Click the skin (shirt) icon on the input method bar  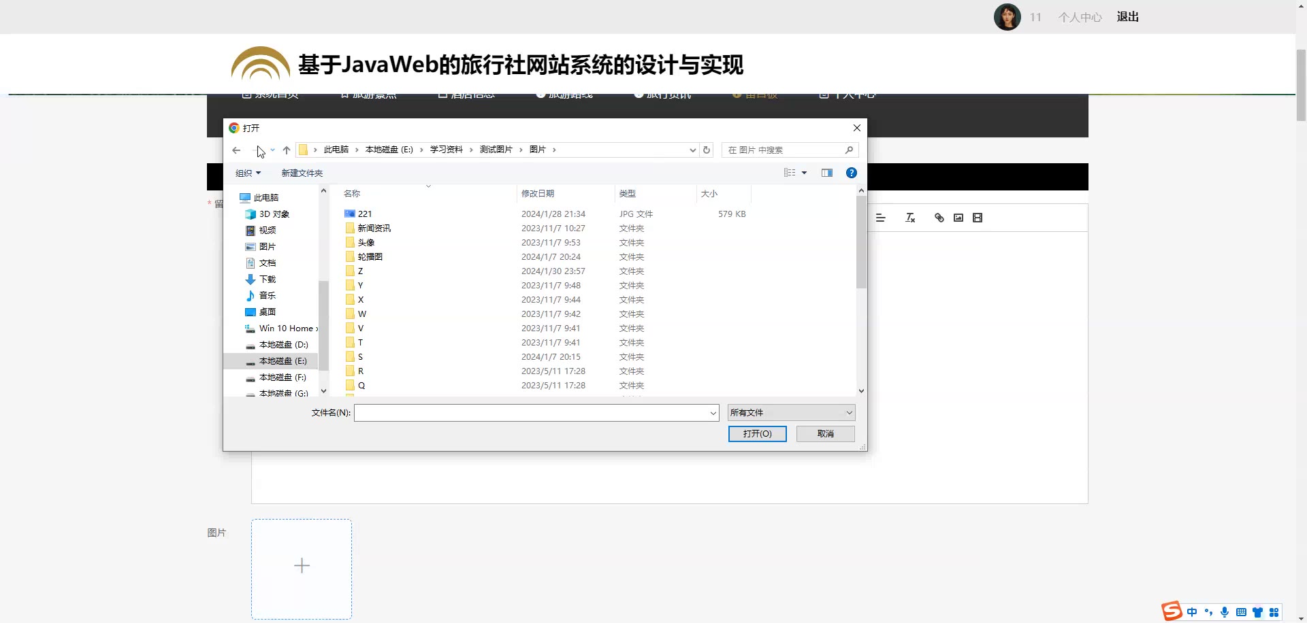(1257, 612)
